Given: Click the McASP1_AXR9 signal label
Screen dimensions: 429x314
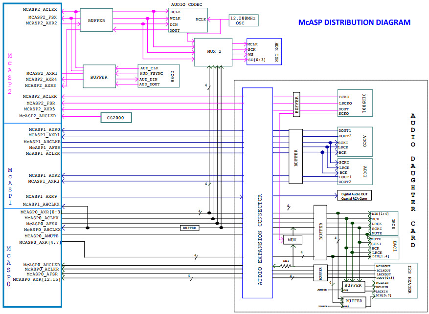Looking at the screenshot, I should 44,196.
